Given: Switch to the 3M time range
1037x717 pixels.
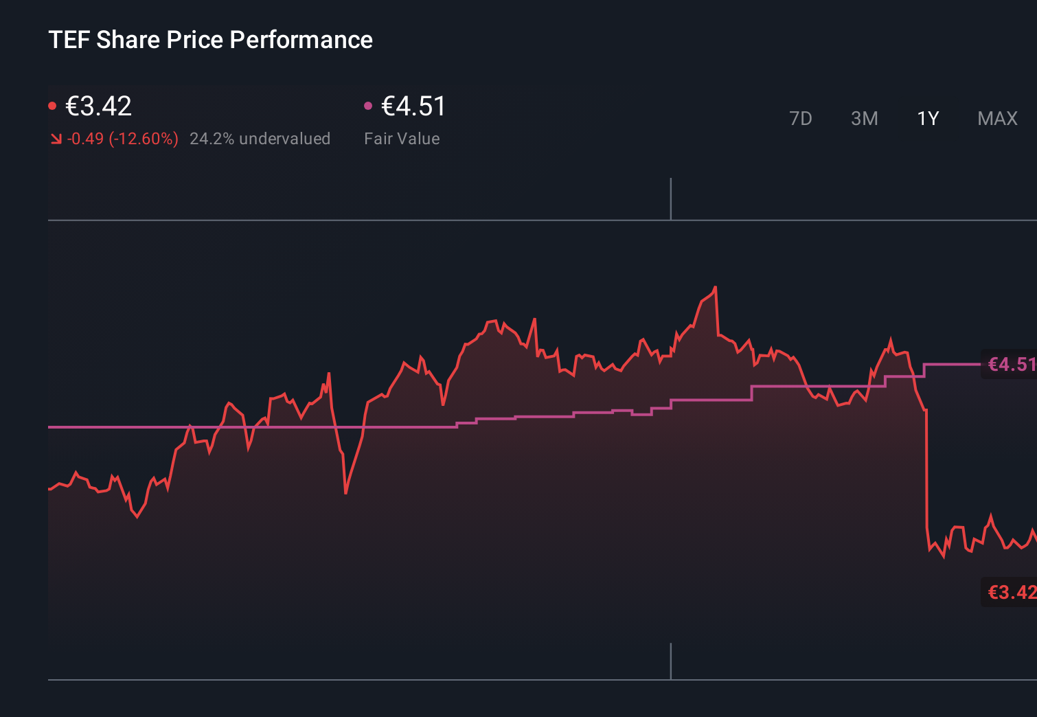Looking at the screenshot, I should click(x=865, y=118).
